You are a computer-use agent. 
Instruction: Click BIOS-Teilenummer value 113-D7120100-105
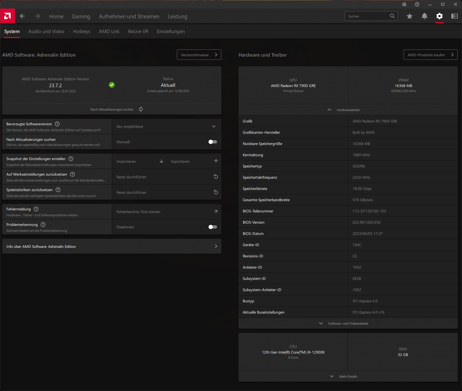(369, 211)
